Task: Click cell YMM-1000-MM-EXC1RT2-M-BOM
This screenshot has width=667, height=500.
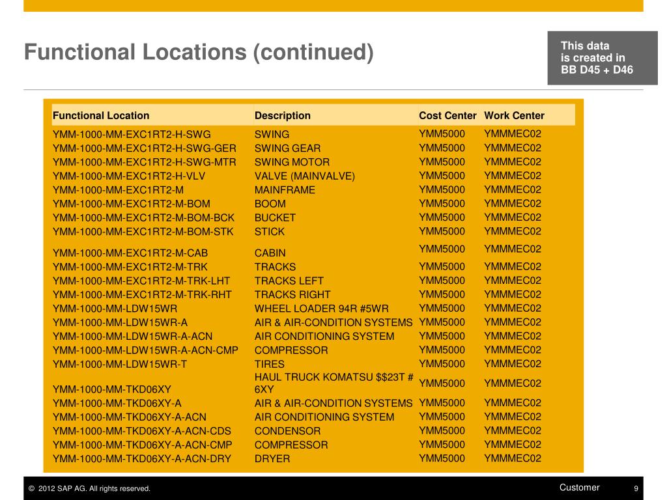Action: (132, 204)
